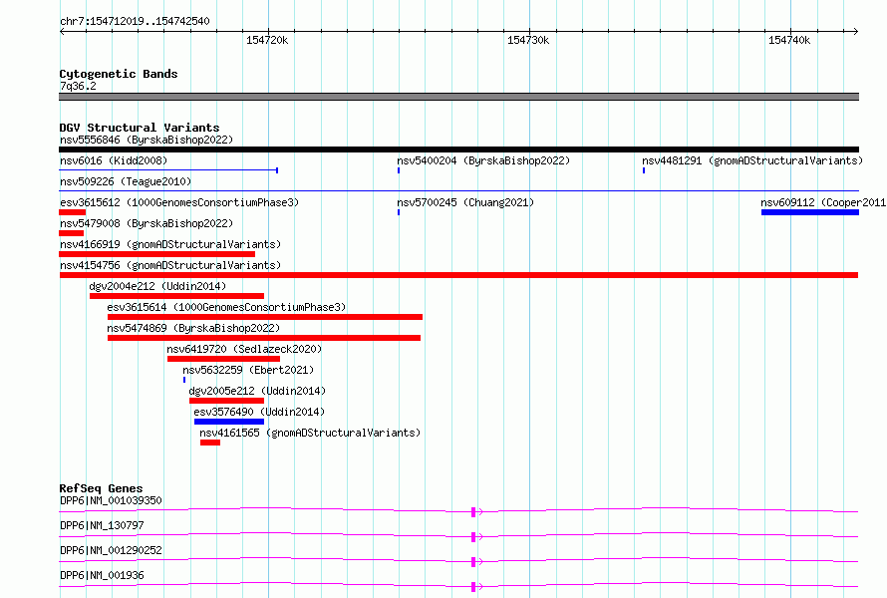Open variant nsv5479008 (ByrskaBishop2022)
Viewport: 887px width, 598px height.
point(147,223)
